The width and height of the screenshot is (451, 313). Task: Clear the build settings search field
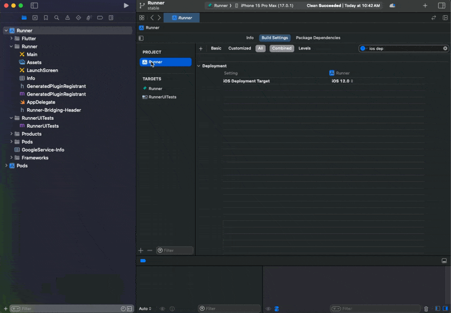pos(445,48)
